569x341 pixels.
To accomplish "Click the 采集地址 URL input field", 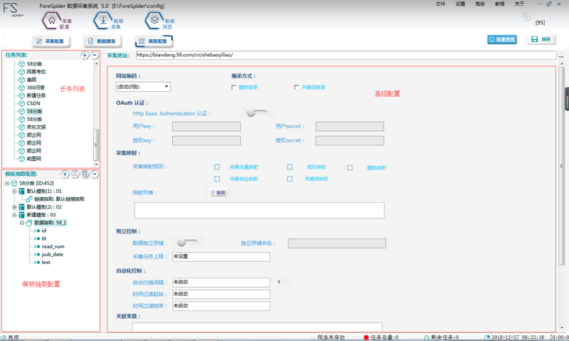I will point(346,56).
